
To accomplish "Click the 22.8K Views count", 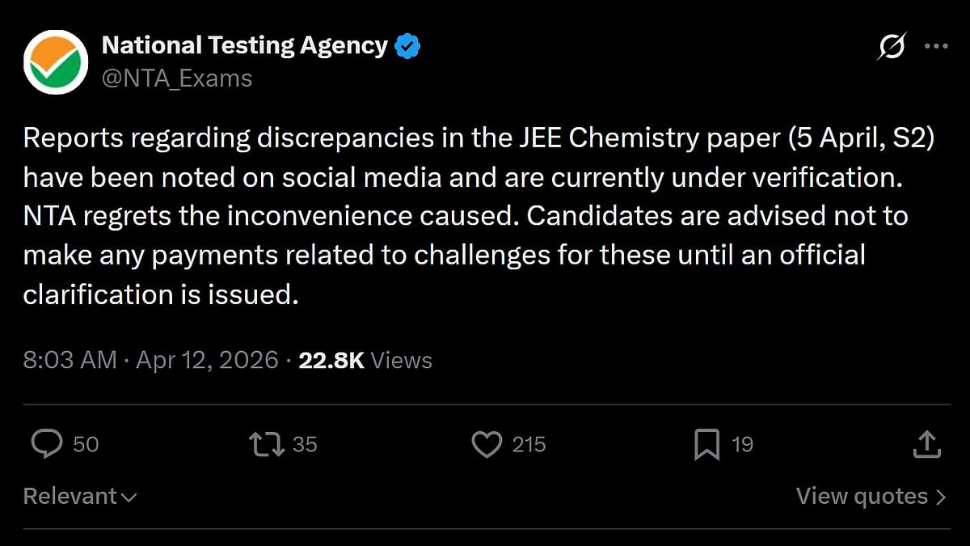I will (365, 360).
